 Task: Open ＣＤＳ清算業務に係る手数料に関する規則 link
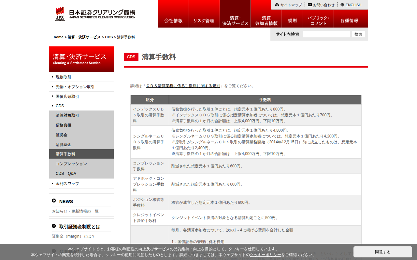pos(183,86)
